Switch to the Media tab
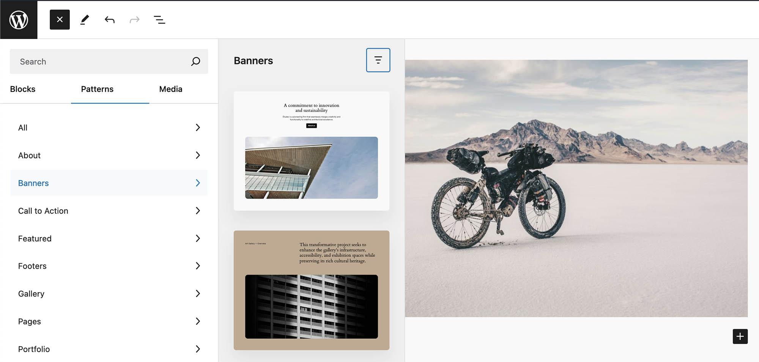This screenshot has height=362, width=759. pos(171,89)
